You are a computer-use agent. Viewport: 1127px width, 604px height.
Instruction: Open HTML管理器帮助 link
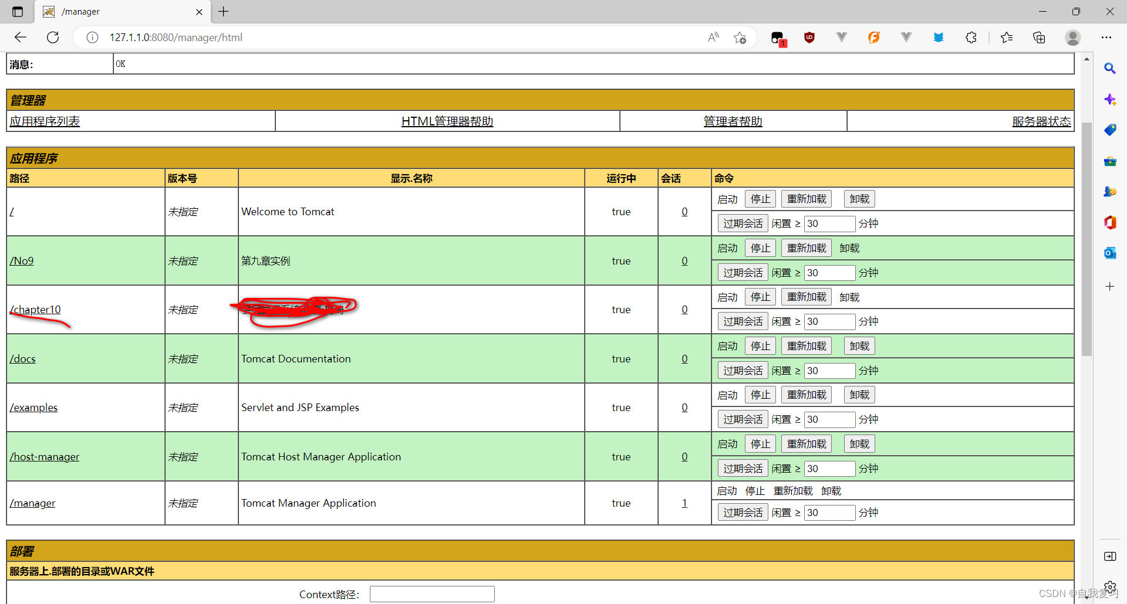(x=447, y=121)
